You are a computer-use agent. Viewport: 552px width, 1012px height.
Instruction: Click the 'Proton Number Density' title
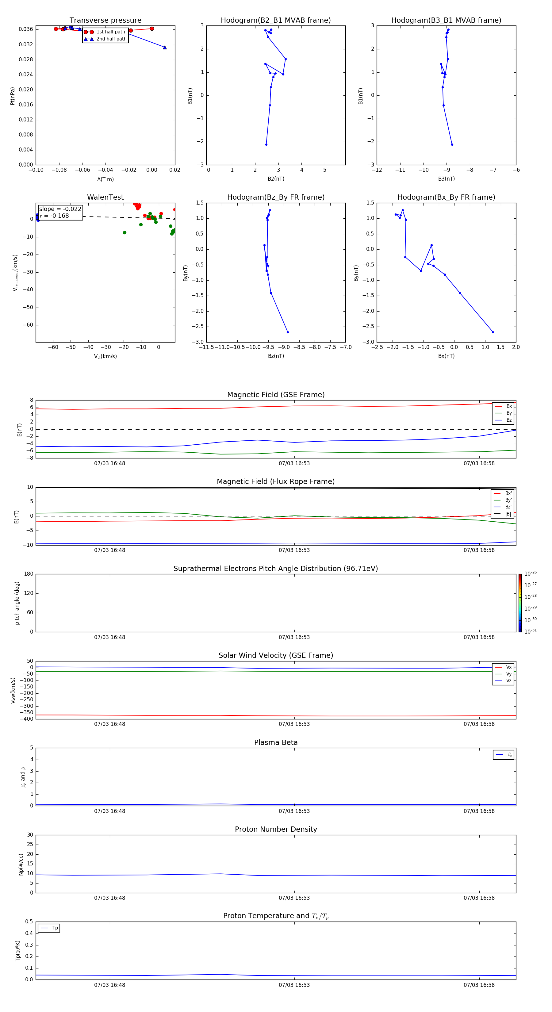click(276, 829)
